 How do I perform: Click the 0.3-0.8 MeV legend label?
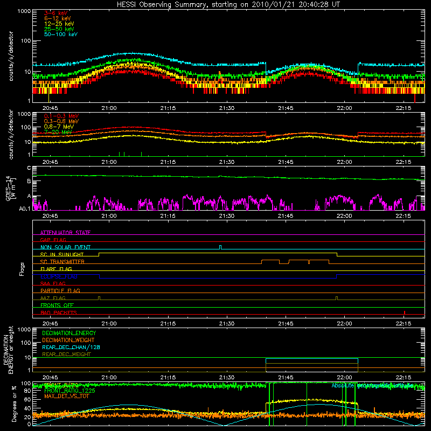click(x=61, y=121)
